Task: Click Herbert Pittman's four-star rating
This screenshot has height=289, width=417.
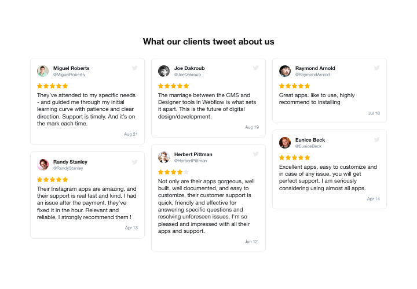Action: [x=174, y=172]
